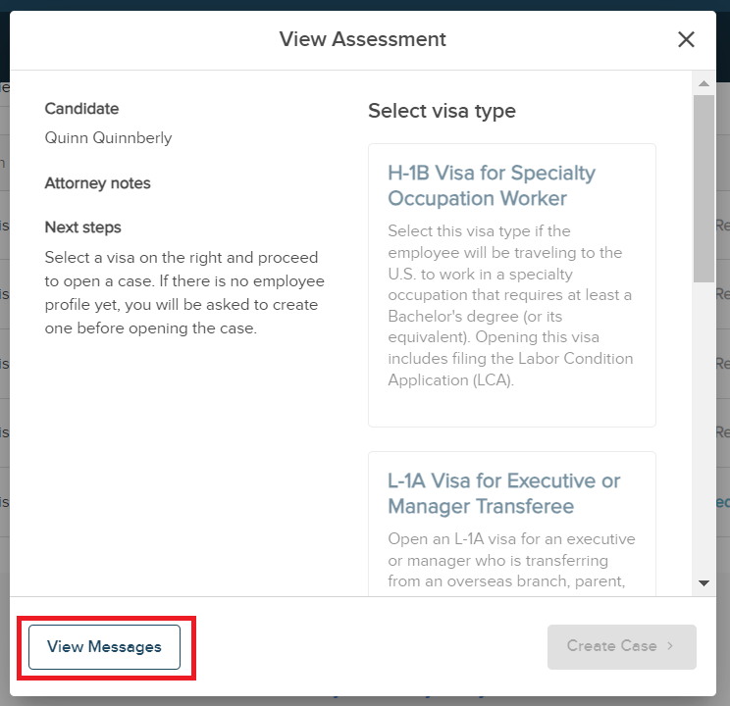
Task: Click the View Assessment dialog title
Action: (362, 39)
